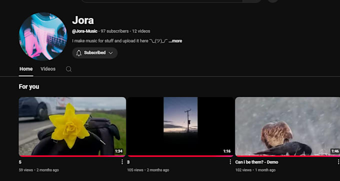Click the 1:16 duration badge
The image size is (340, 181).
[227, 151]
